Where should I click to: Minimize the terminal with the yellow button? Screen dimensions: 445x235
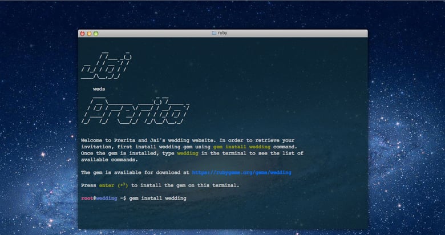click(x=89, y=34)
